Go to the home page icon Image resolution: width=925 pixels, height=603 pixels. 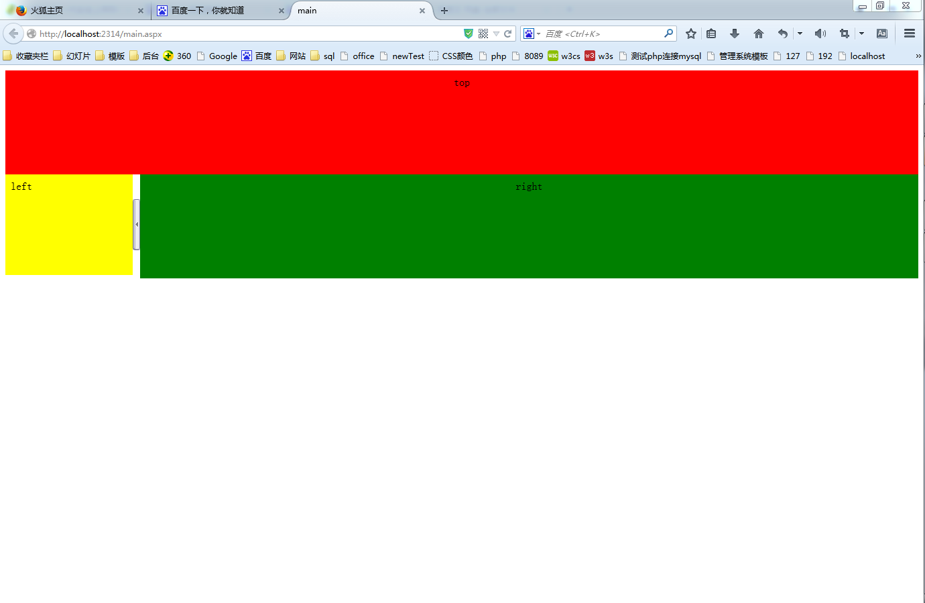759,34
